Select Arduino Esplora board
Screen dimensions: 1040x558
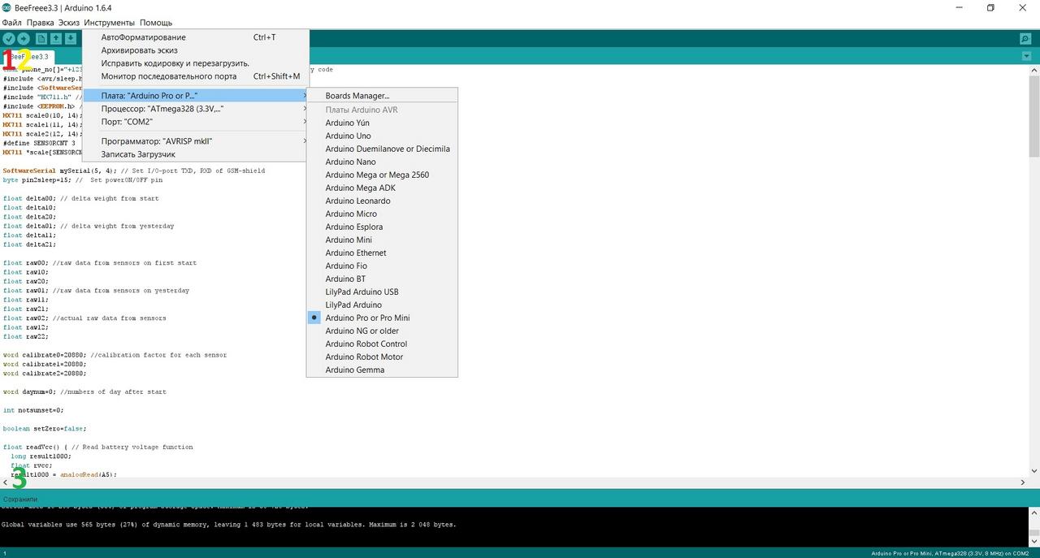point(382,227)
